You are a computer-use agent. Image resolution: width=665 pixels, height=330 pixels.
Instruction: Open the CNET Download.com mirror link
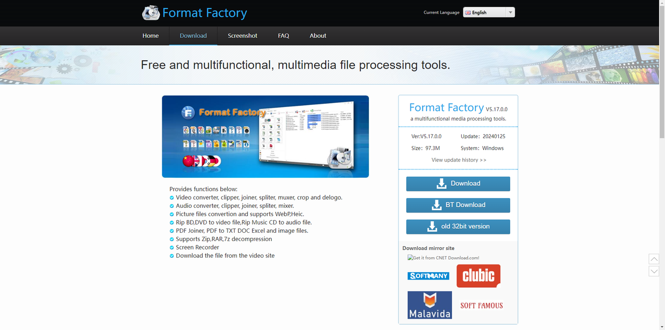443,258
